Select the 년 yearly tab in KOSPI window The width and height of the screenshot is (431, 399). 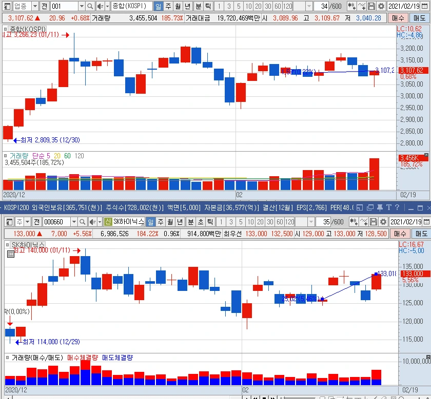(187, 6)
